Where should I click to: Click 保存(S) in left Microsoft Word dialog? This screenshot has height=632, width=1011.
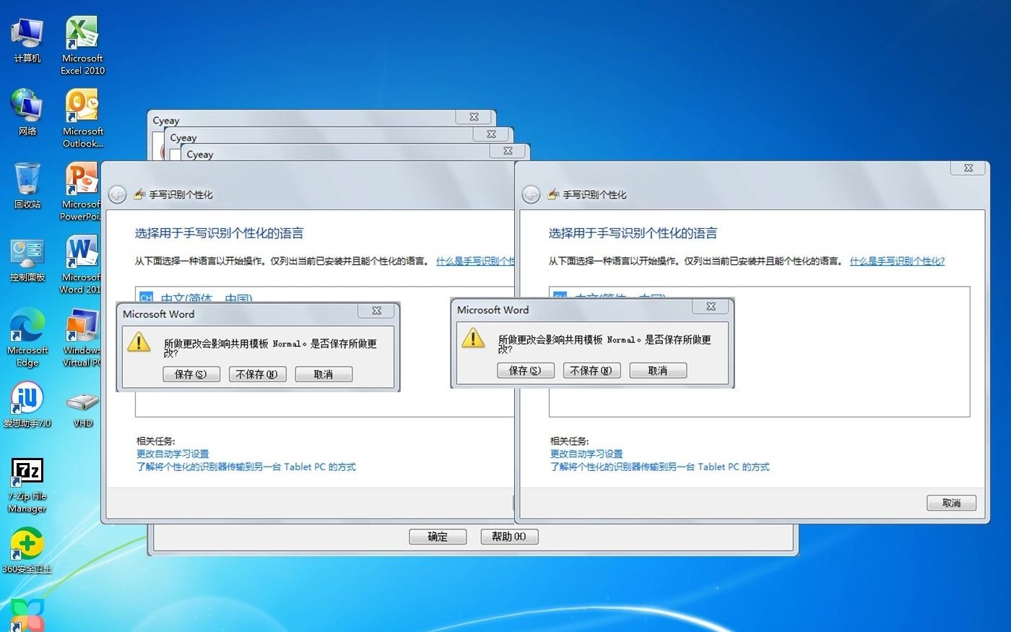click(x=191, y=374)
